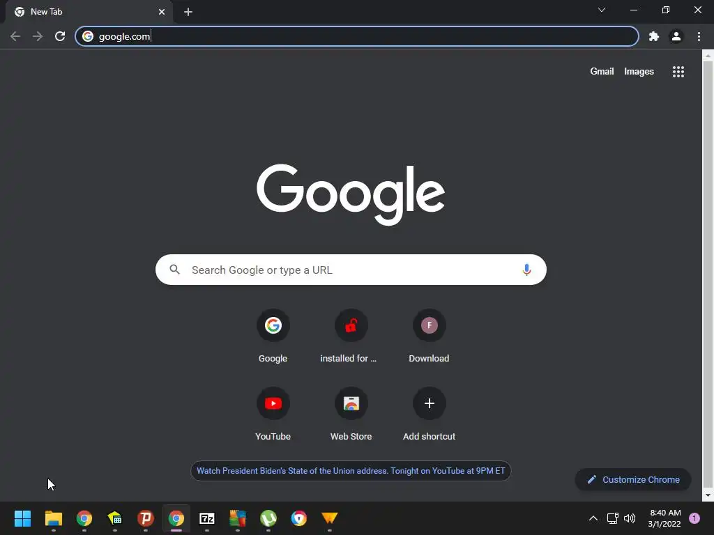Open the clock showing 8:40 AM
This screenshot has height=535, width=714.
click(664, 518)
